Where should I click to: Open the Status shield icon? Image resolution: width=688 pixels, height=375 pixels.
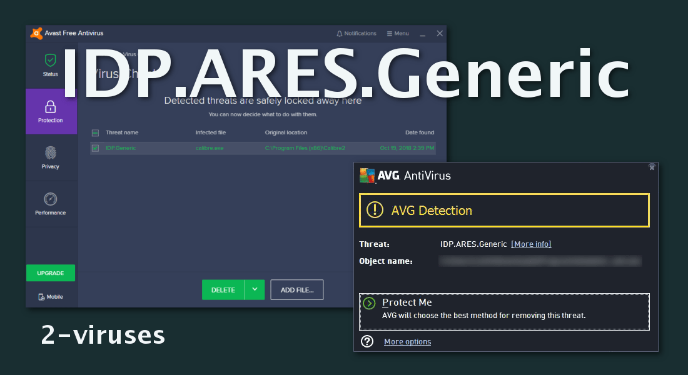coord(51,60)
